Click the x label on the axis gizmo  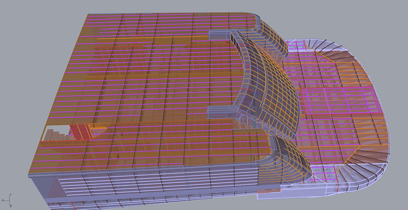pyautogui.click(x=3, y=200)
